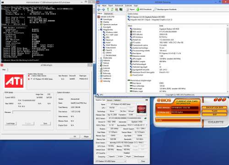The width and height of the screenshot is (229, 165).
Task: Click the @BIOS orange status progress bar
Action: click(178, 120)
